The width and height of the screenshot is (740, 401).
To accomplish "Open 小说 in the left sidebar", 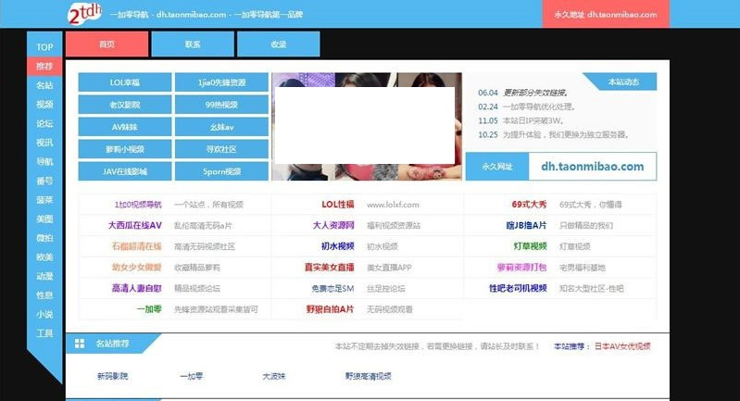I will [44, 314].
